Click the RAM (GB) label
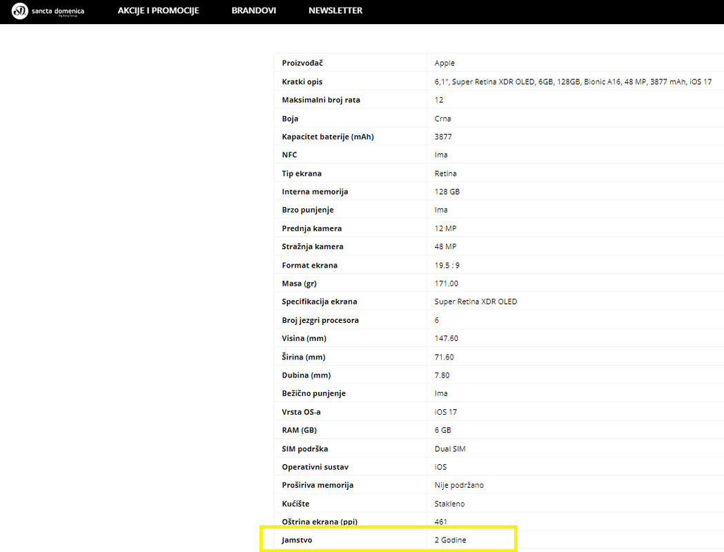 pos(300,430)
